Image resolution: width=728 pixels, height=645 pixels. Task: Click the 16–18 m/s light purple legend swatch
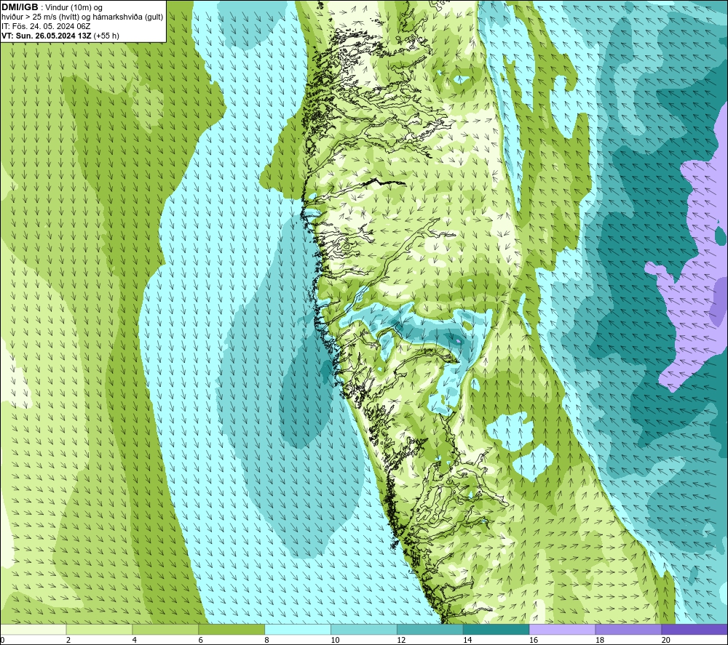tap(562, 629)
